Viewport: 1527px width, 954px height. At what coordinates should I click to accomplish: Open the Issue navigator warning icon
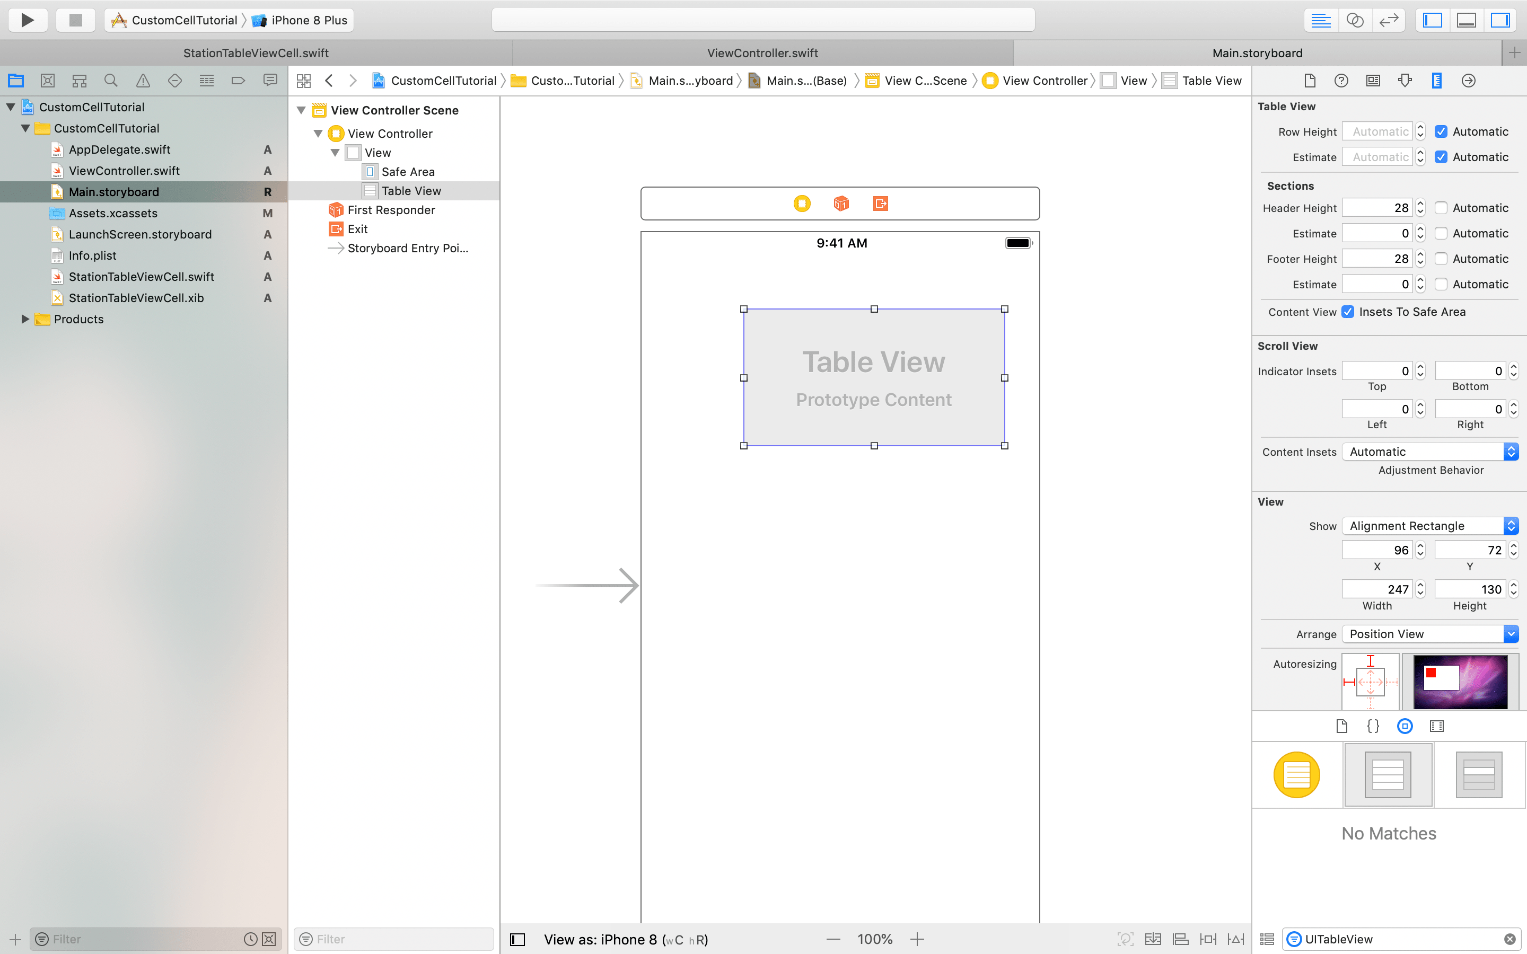pyautogui.click(x=143, y=81)
